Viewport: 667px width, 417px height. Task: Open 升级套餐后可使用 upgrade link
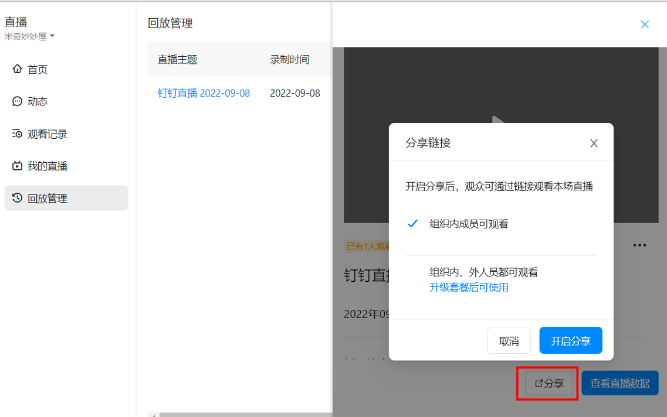469,288
